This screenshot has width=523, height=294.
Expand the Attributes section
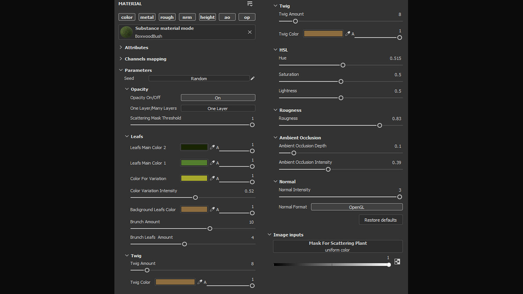pos(136,47)
